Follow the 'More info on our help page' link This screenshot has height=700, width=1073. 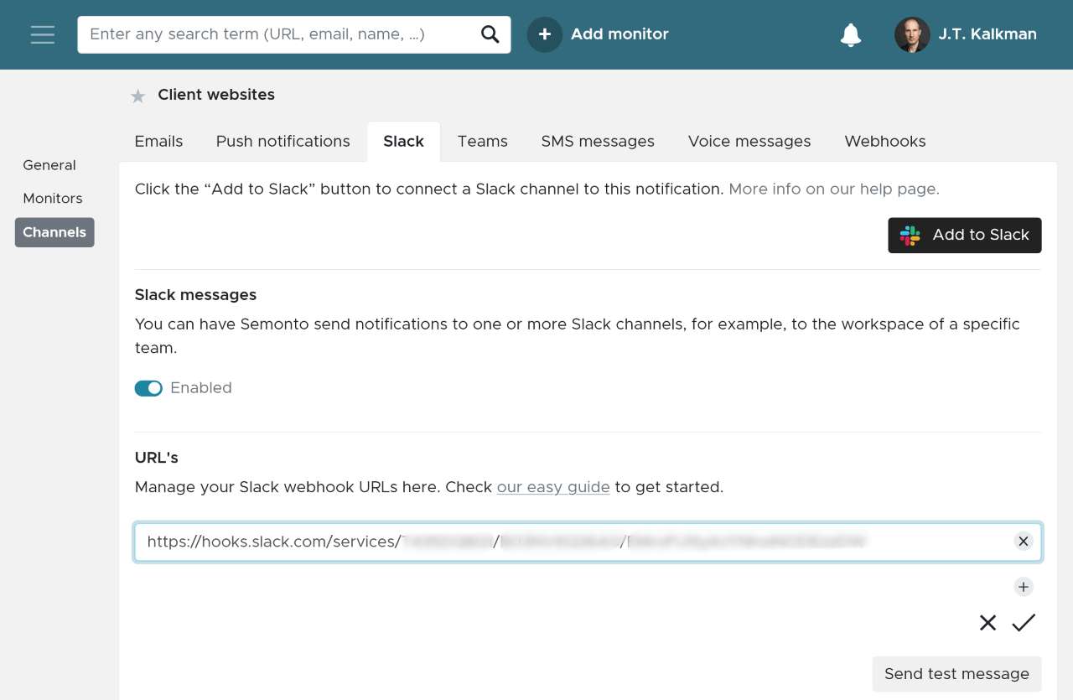[x=834, y=189]
